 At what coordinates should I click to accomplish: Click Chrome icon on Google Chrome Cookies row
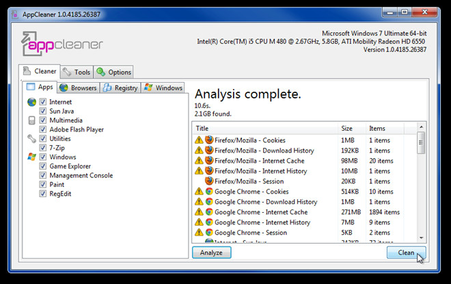(x=209, y=192)
